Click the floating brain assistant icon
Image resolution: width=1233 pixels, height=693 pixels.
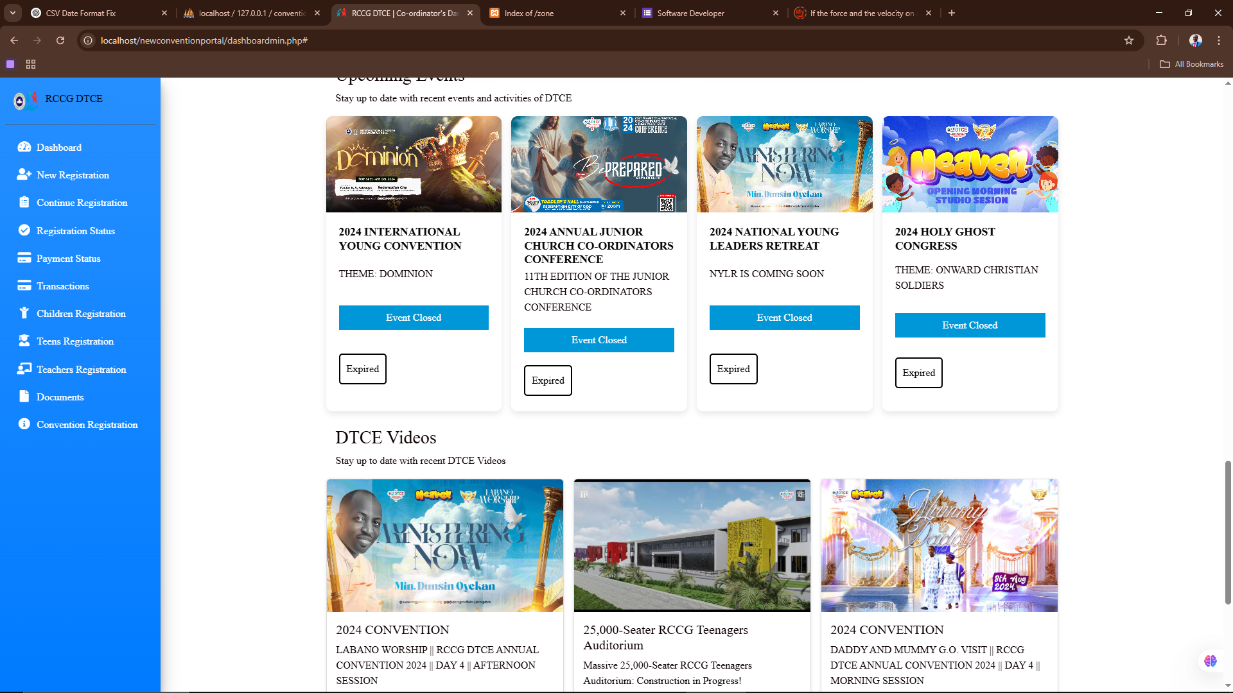click(x=1211, y=661)
